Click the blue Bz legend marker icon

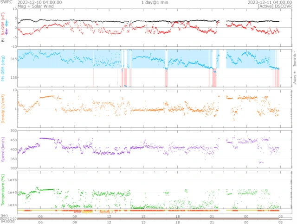coord(7,23)
